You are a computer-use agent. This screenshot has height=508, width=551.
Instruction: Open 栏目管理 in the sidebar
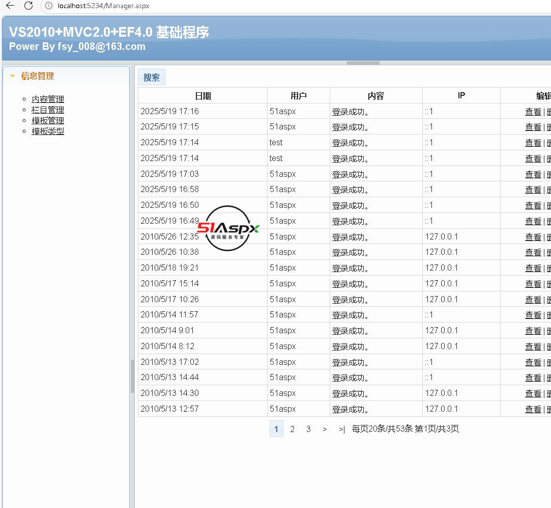pos(48,110)
